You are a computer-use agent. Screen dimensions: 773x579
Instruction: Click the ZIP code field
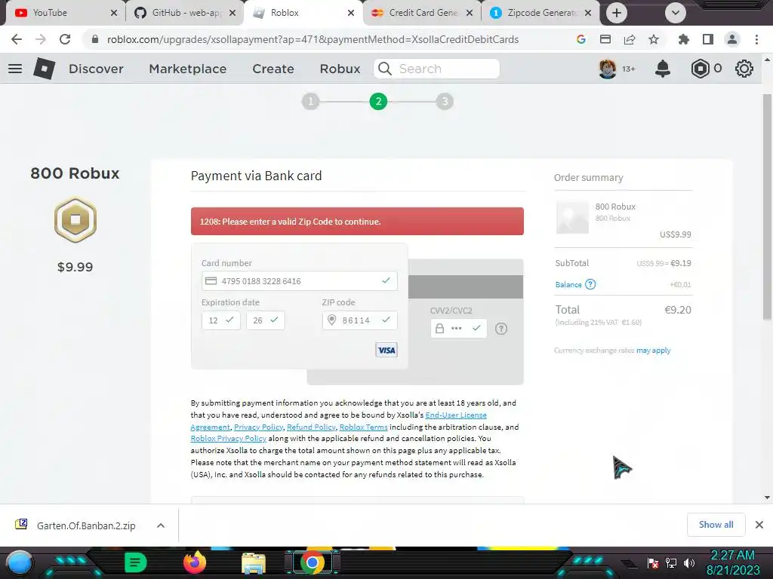(360, 320)
